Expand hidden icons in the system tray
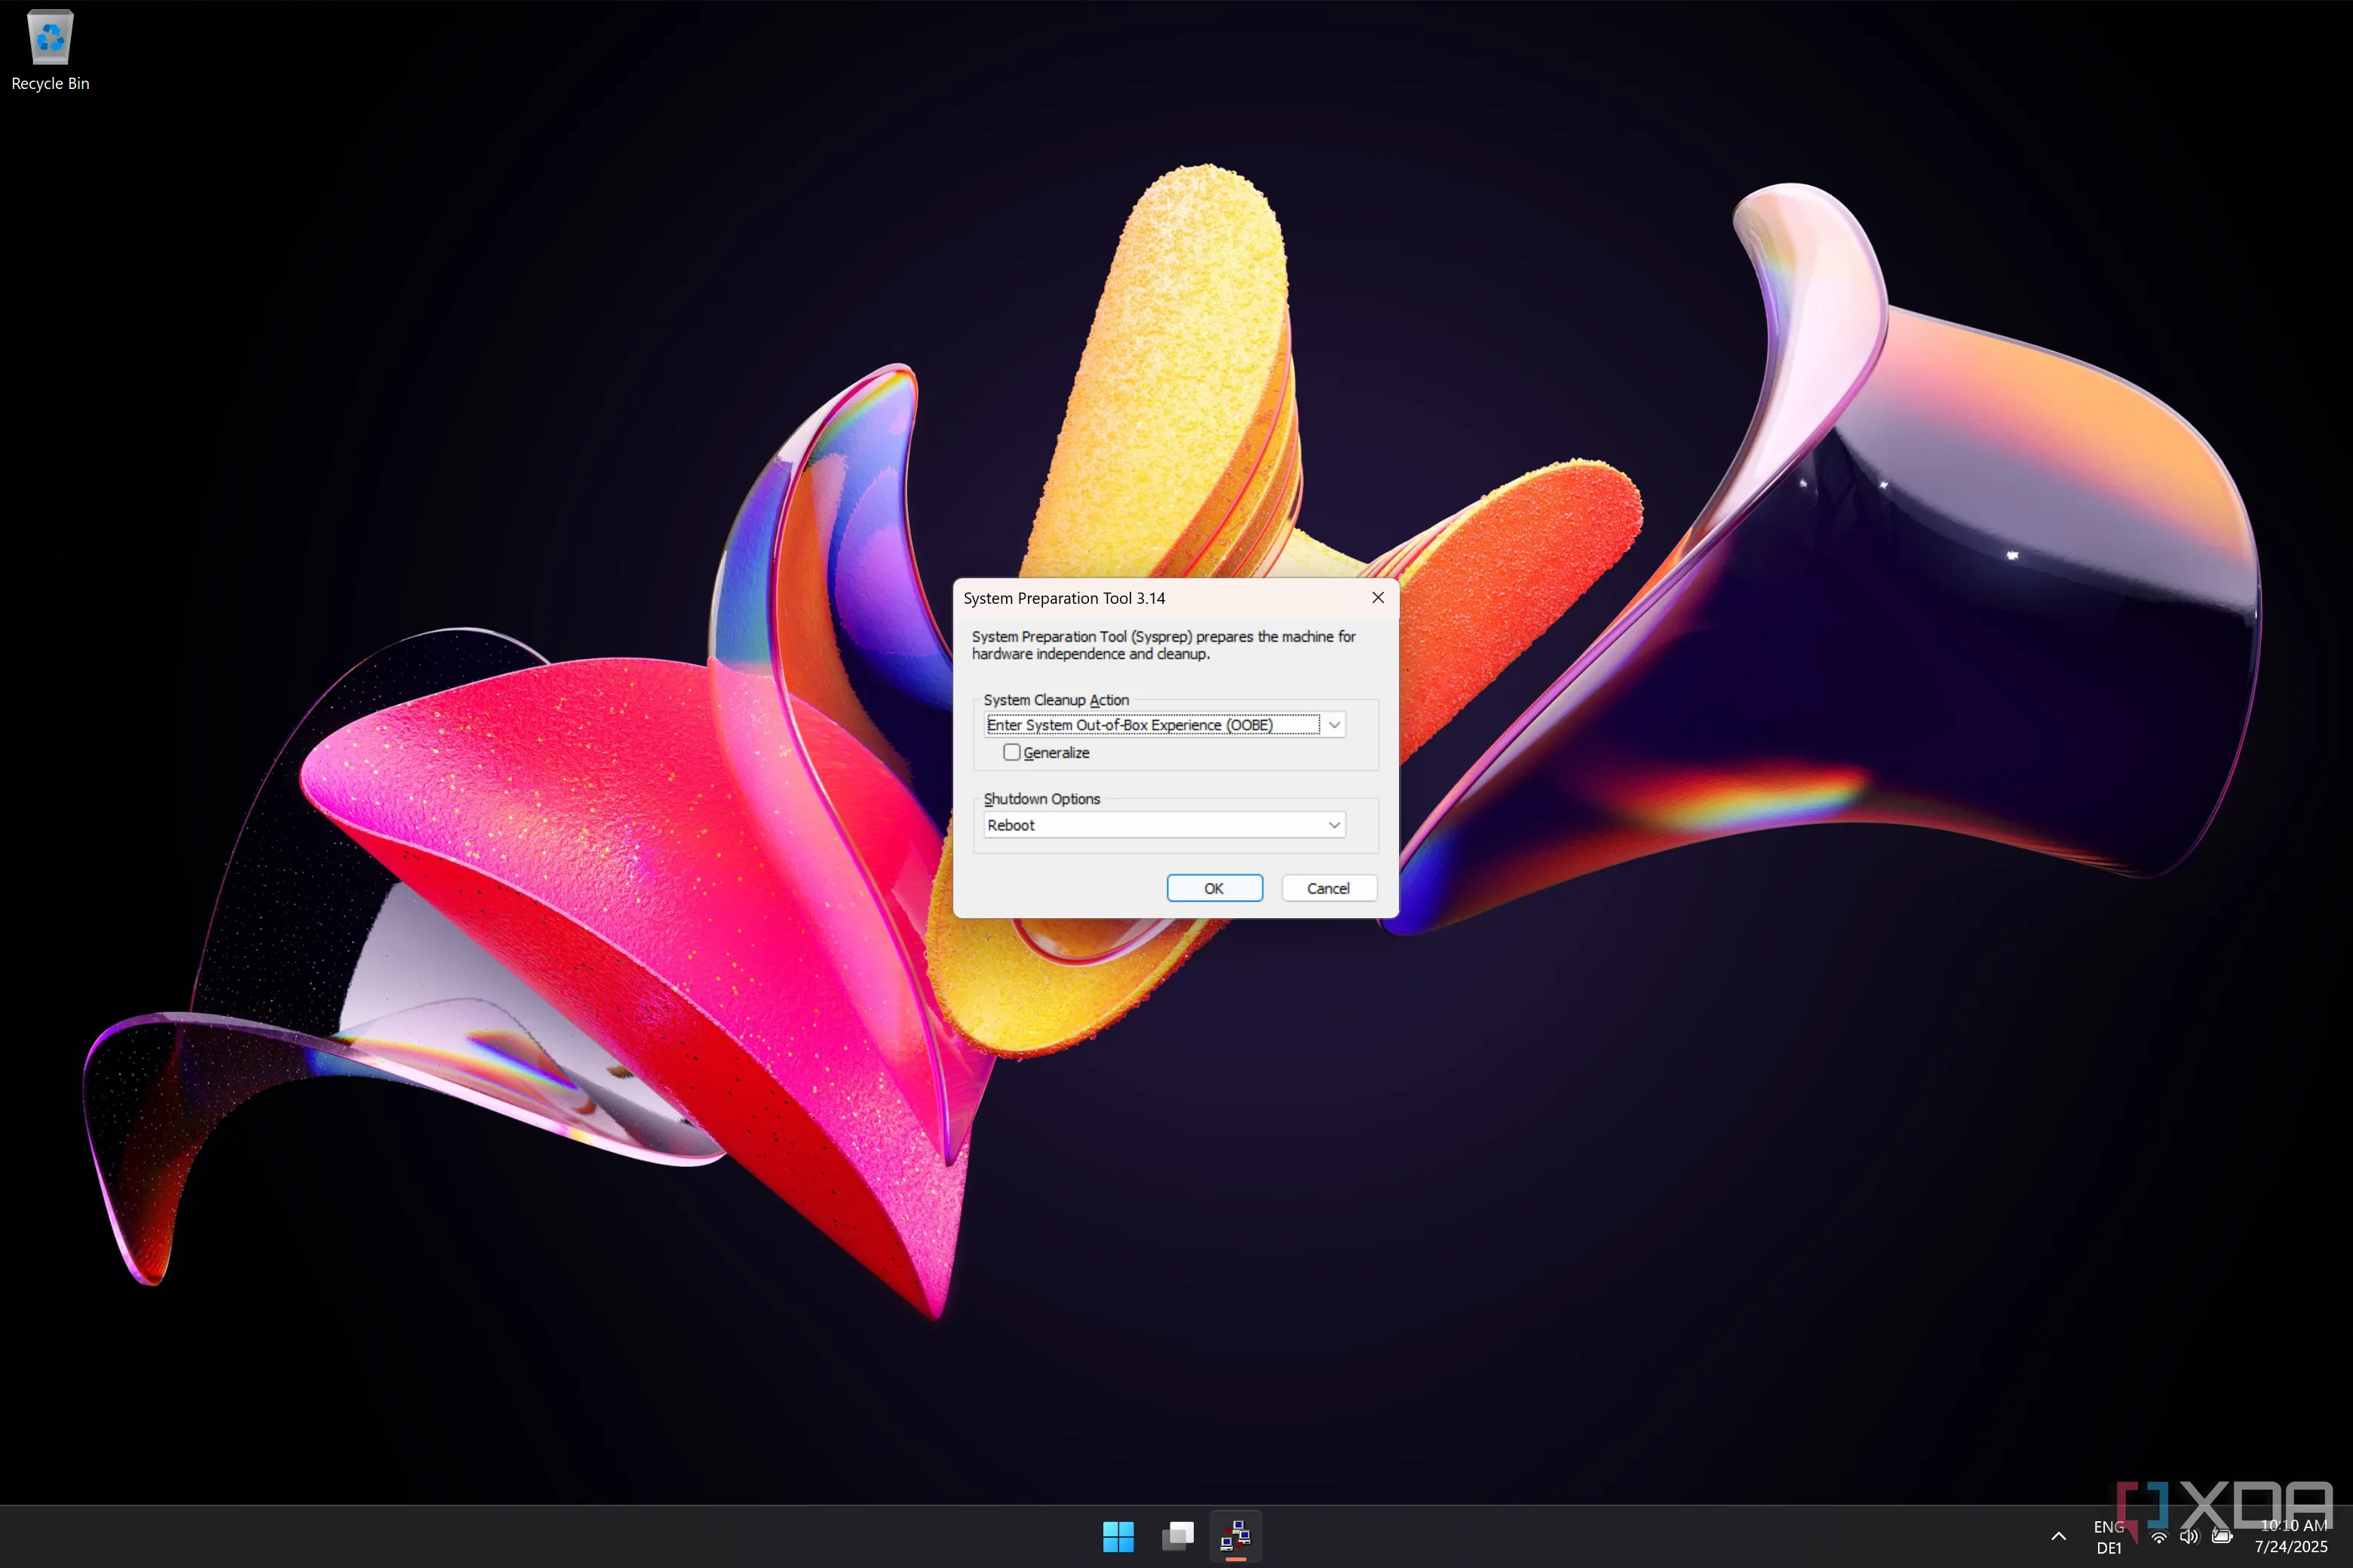Screen dimensions: 2353x1568 click(x=2058, y=1537)
